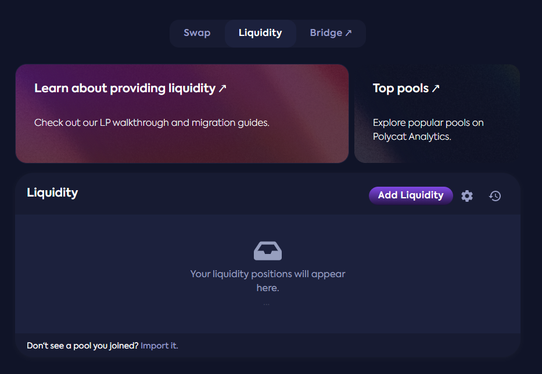
Task: Open the liquidity settings gear icon
Action: click(x=467, y=196)
